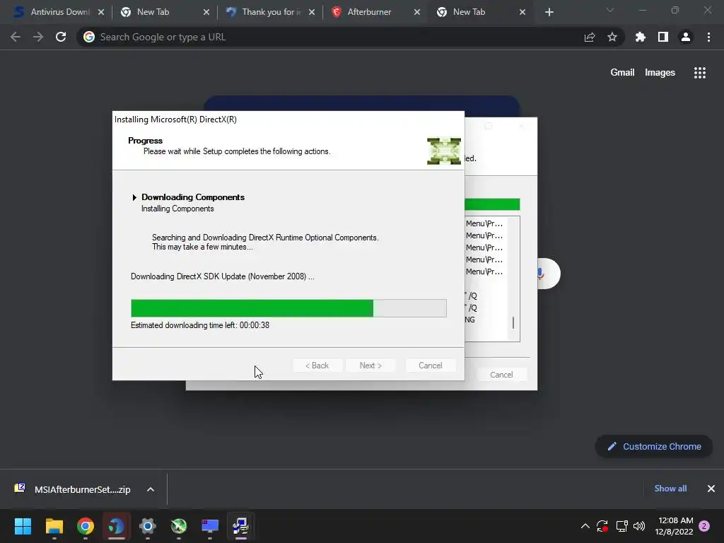Image resolution: width=724 pixels, height=543 pixels.
Task: Click the sync update tray icon
Action: tap(602, 526)
